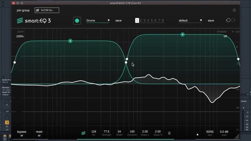Switch to state slot 5
The image size is (251, 141).
[152, 20]
